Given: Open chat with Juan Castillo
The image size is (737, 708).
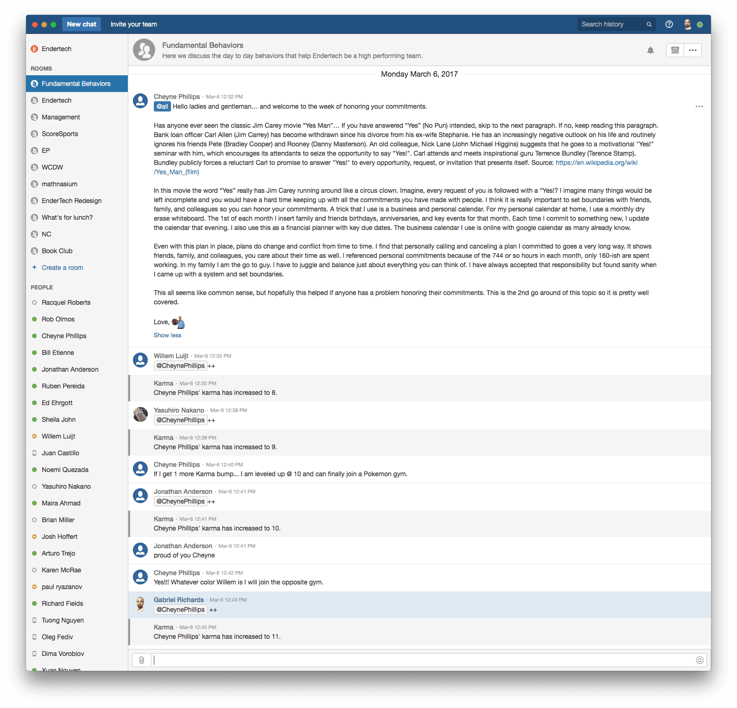Looking at the screenshot, I should point(77,453).
